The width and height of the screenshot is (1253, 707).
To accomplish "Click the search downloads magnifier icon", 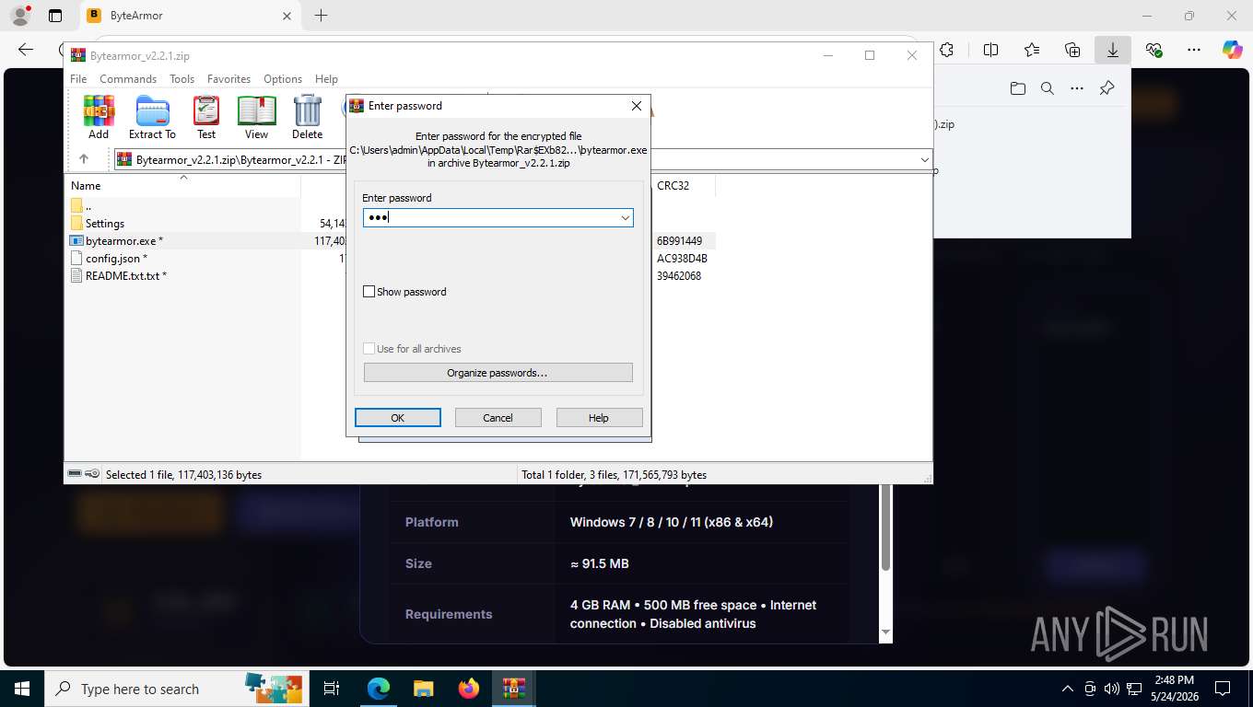I will pos(1048,88).
